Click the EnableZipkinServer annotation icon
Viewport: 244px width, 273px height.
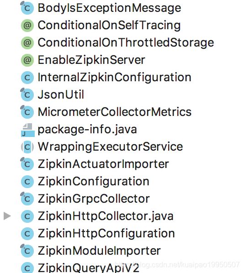(x=27, y=60)
